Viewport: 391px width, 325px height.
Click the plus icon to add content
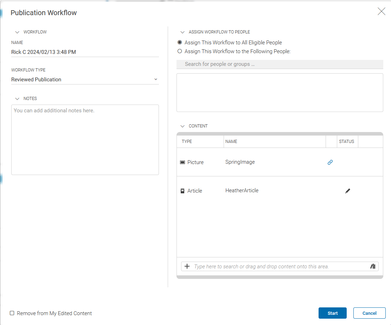187,266
